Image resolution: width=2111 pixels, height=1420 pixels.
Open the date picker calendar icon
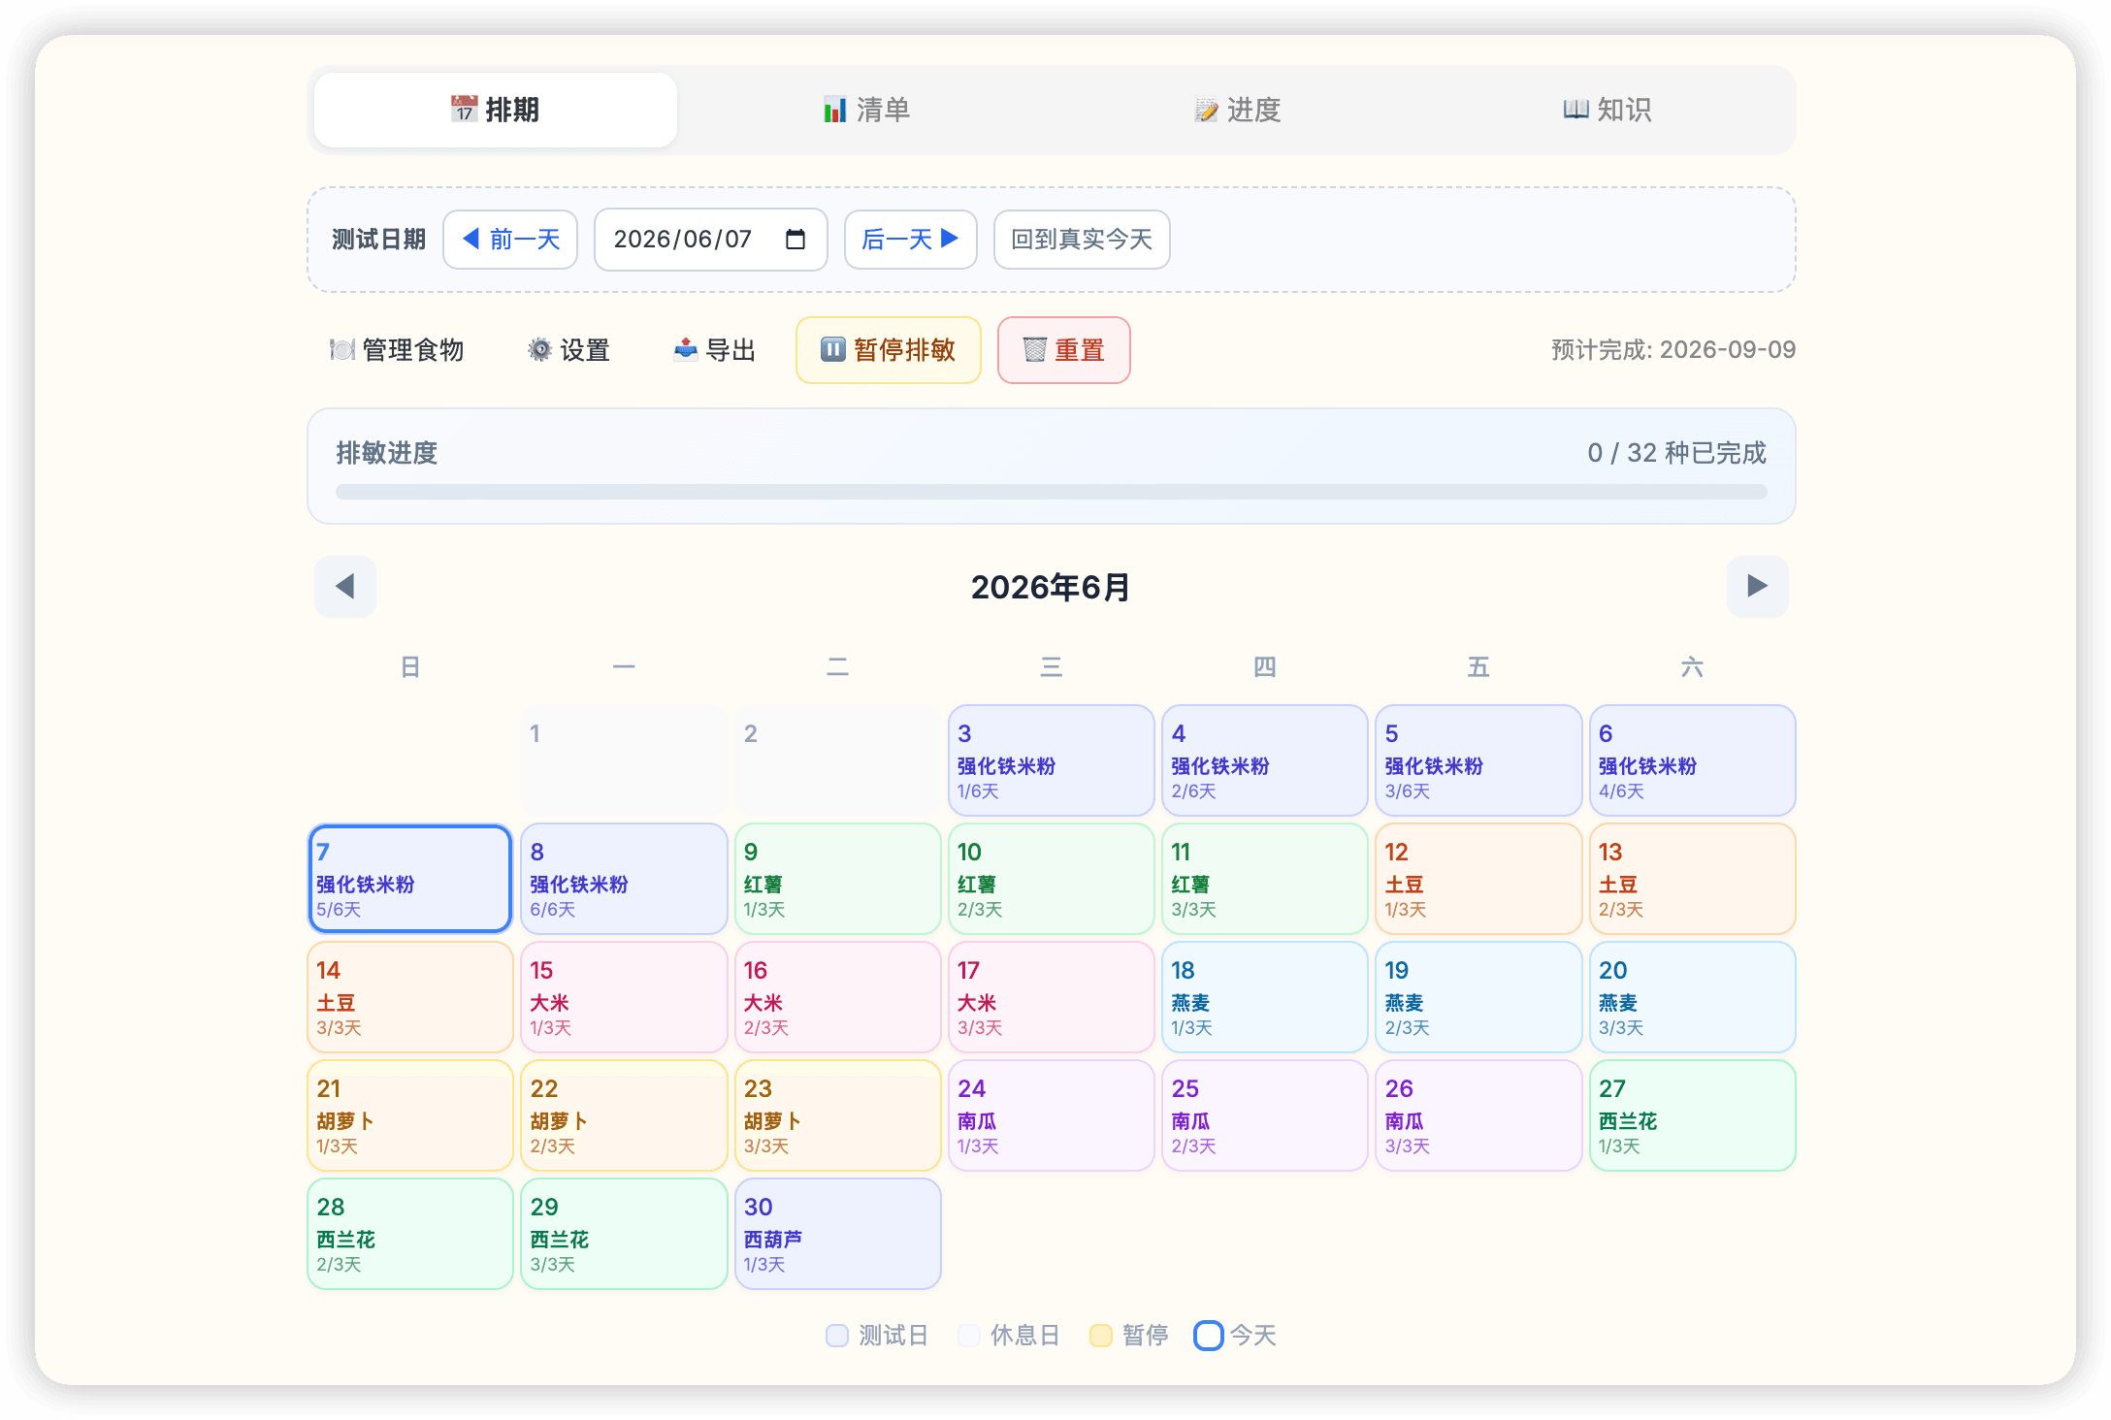pyautogui.click(x=796, y=240)
